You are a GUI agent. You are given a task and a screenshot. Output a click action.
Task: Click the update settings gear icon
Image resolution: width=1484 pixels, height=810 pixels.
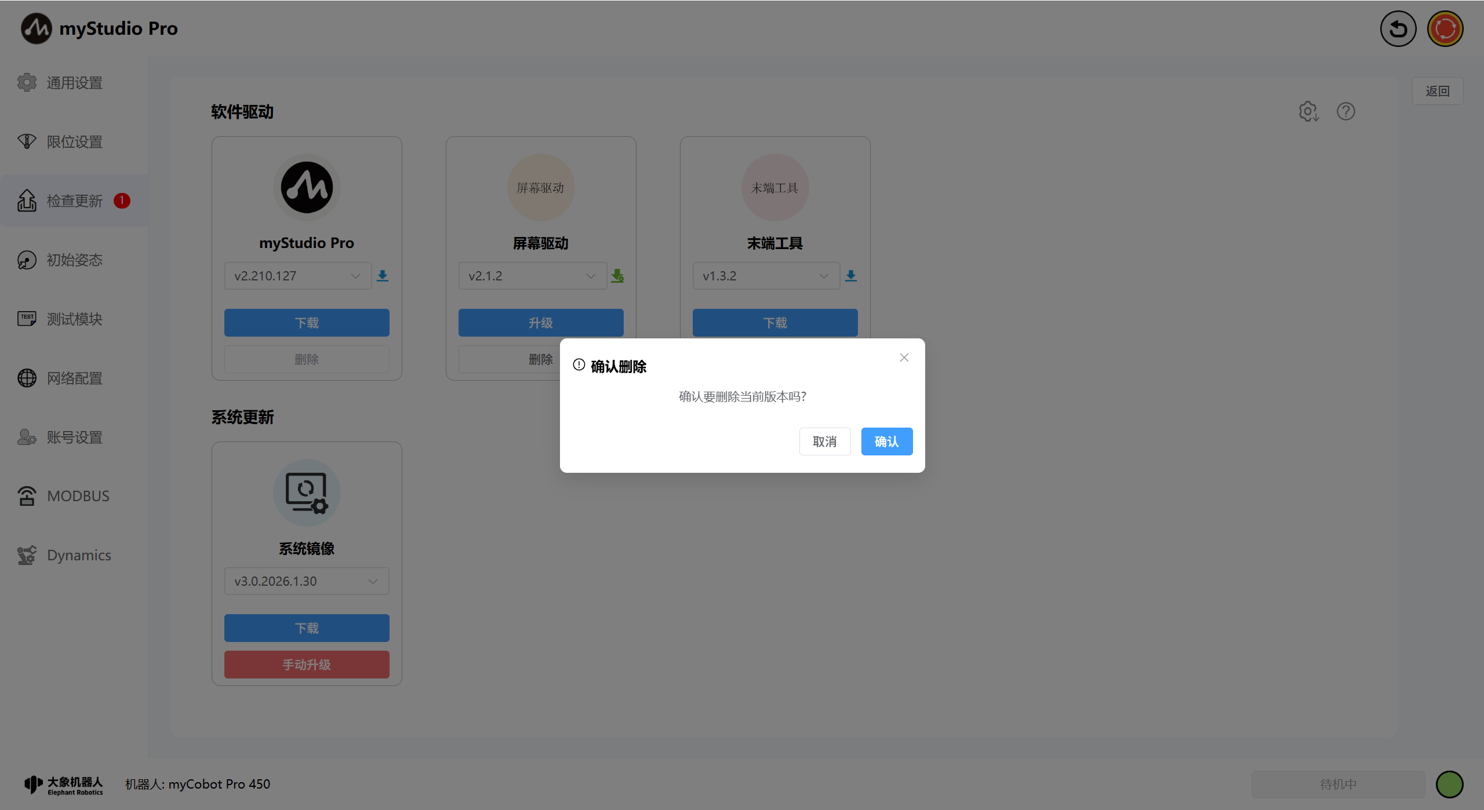1308,111
